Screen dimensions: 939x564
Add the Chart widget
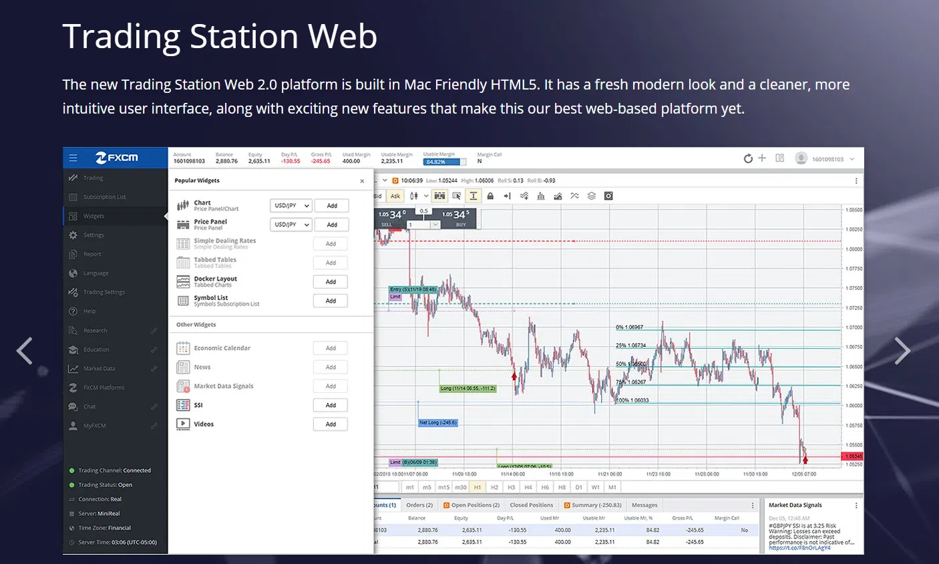[x=332, y=206]
